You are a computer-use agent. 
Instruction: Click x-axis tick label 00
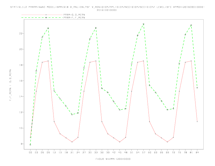(30, 152)
